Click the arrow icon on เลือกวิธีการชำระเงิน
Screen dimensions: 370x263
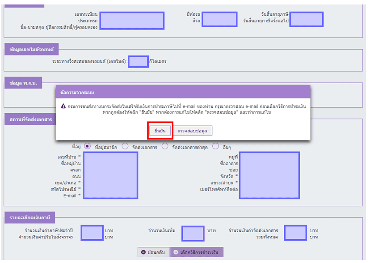click(176, 252)
